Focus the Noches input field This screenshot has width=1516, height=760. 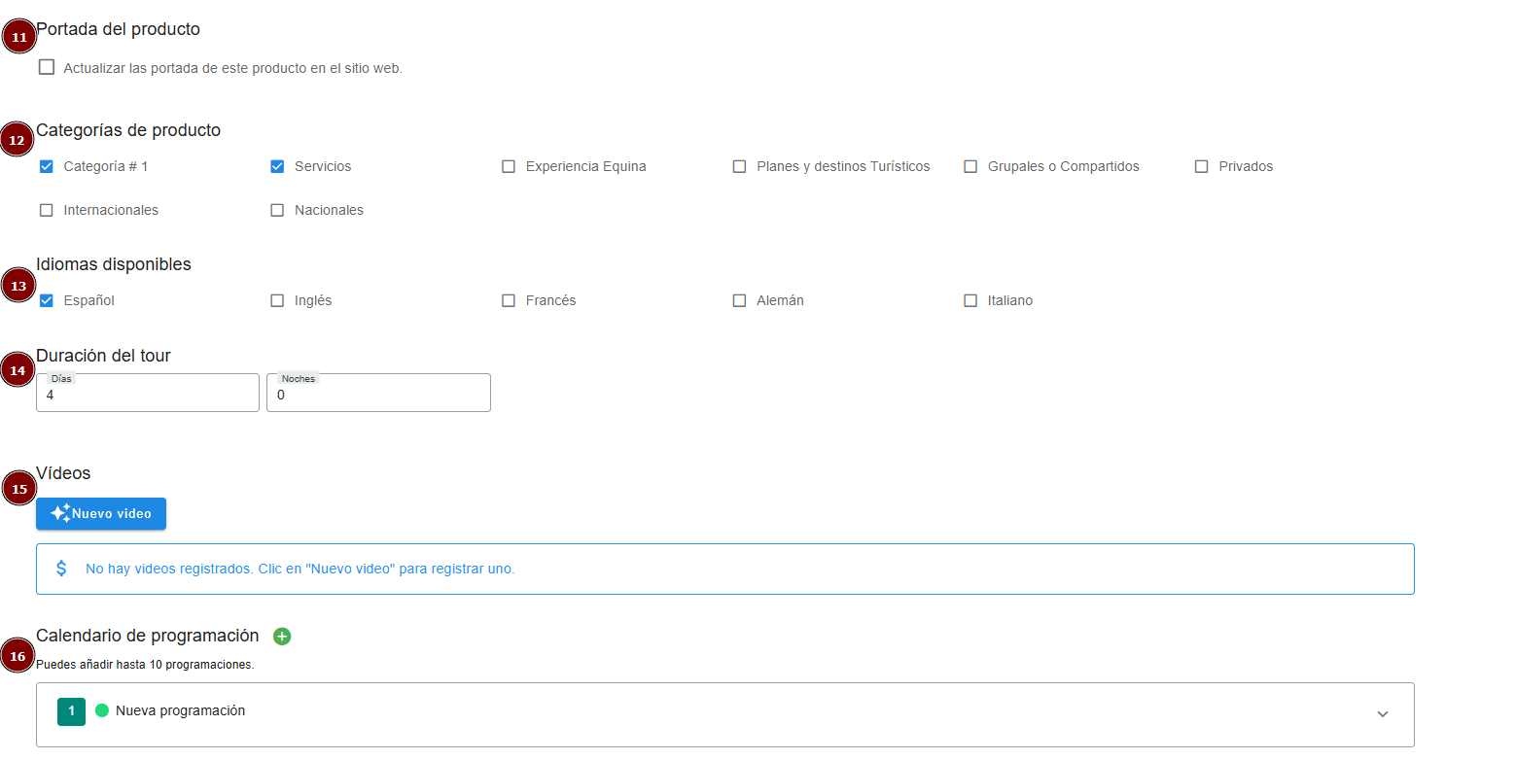378,395
